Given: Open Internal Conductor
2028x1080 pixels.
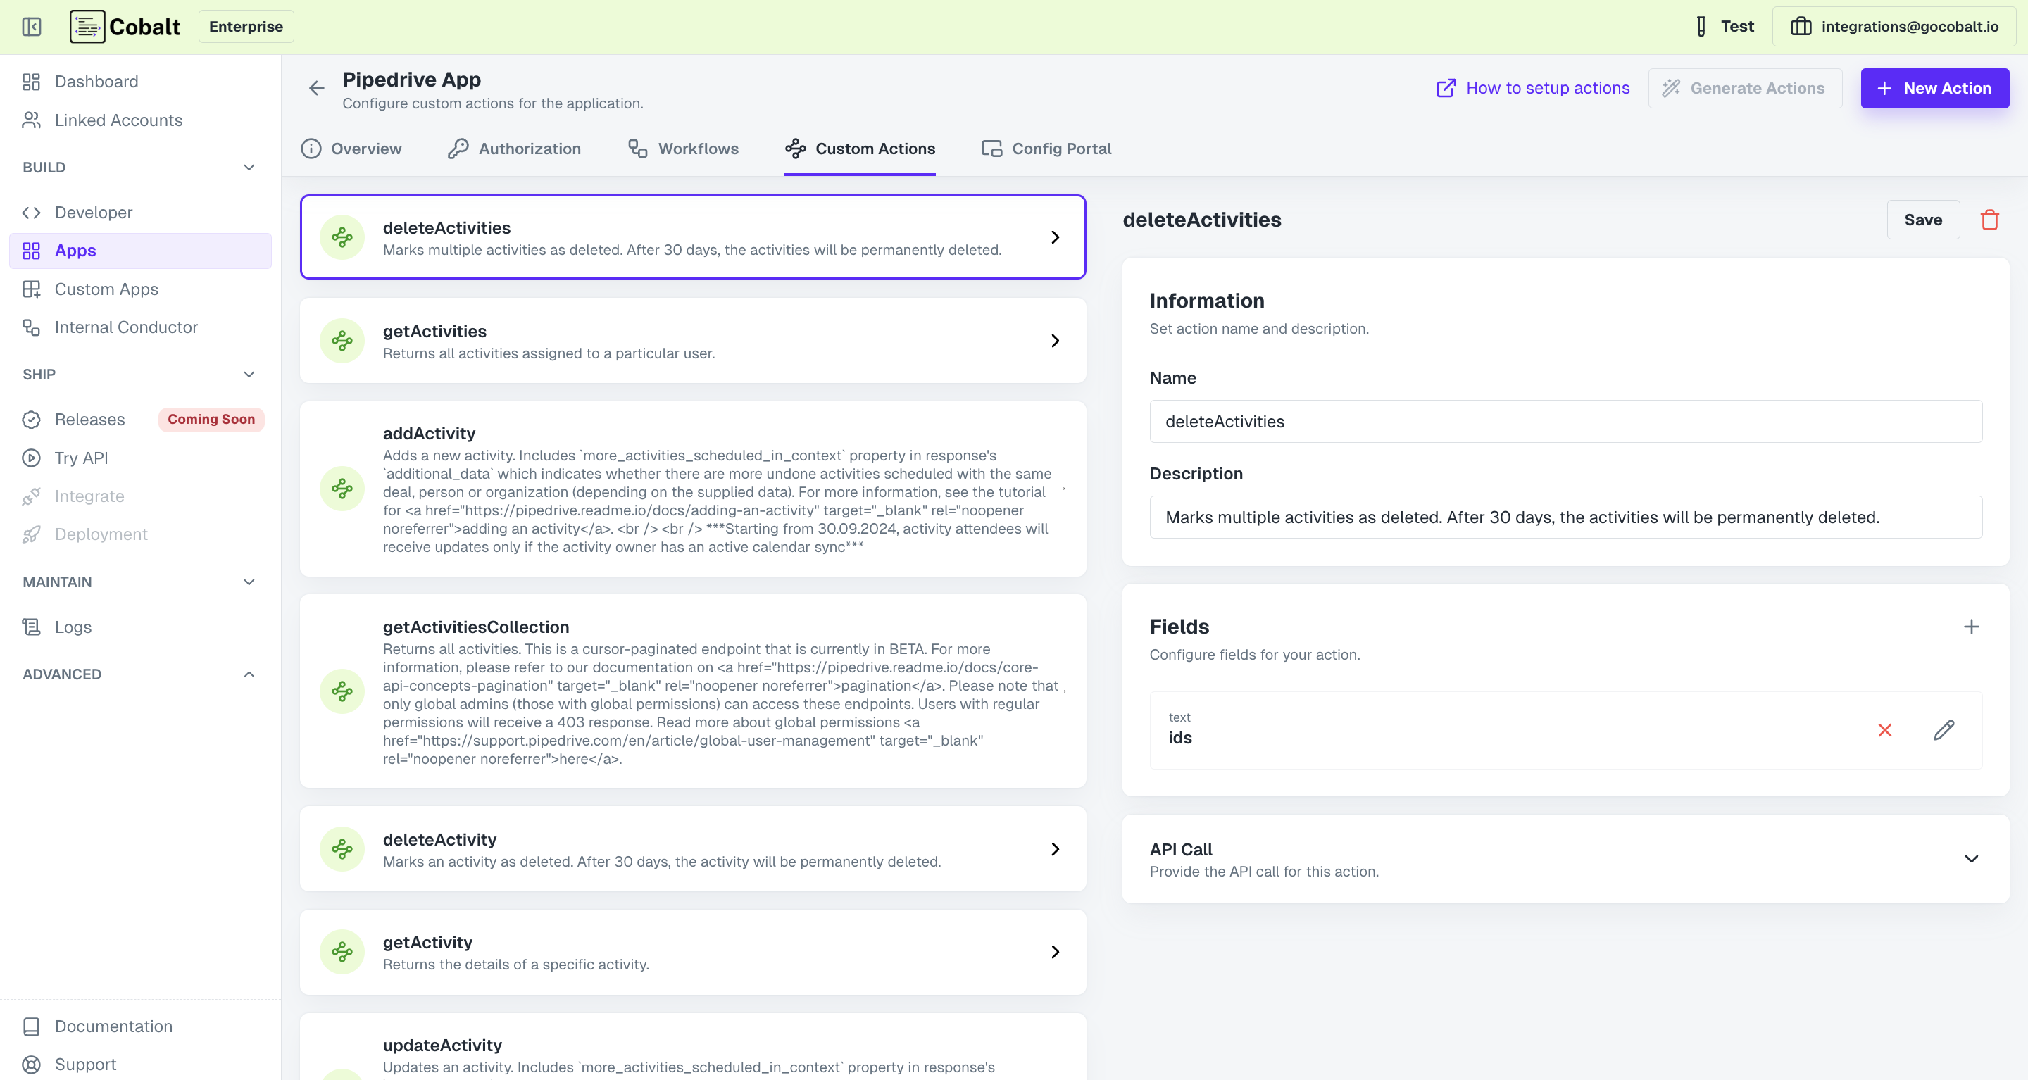Looking at the screenshot, I should coord(126,327).
